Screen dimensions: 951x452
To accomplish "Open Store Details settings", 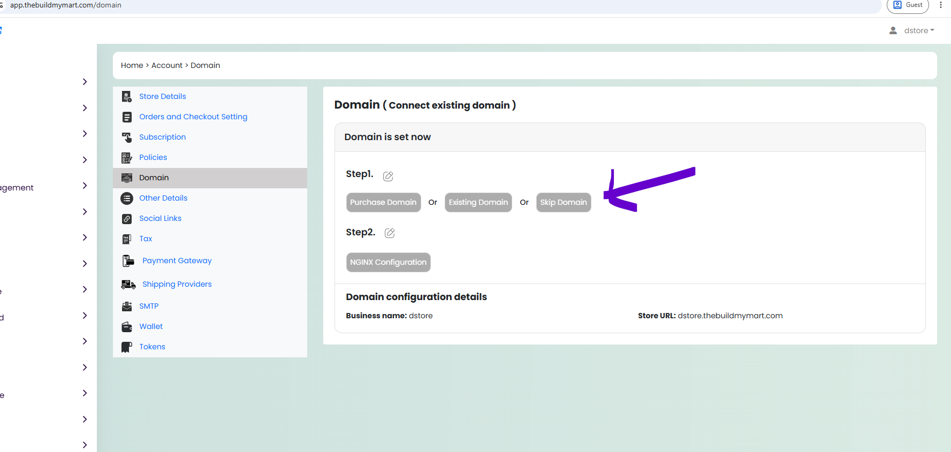I will 163,96.
